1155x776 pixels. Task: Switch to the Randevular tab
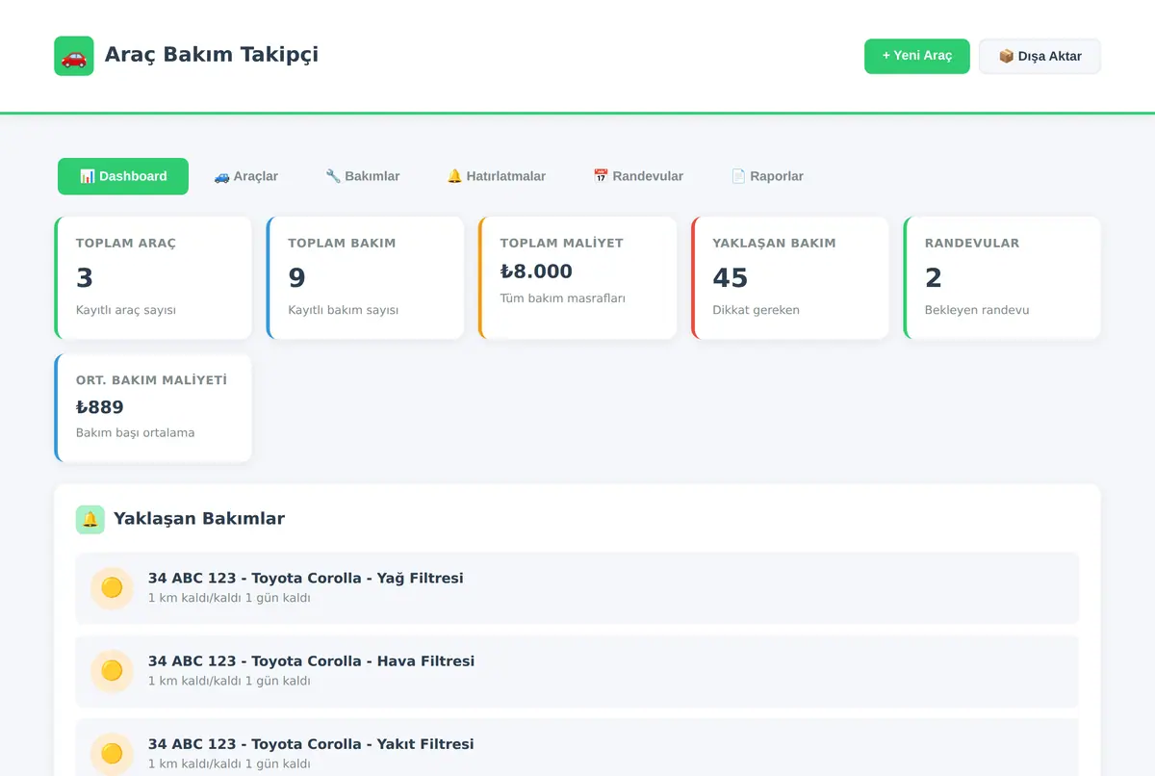(x=638, y=176)
